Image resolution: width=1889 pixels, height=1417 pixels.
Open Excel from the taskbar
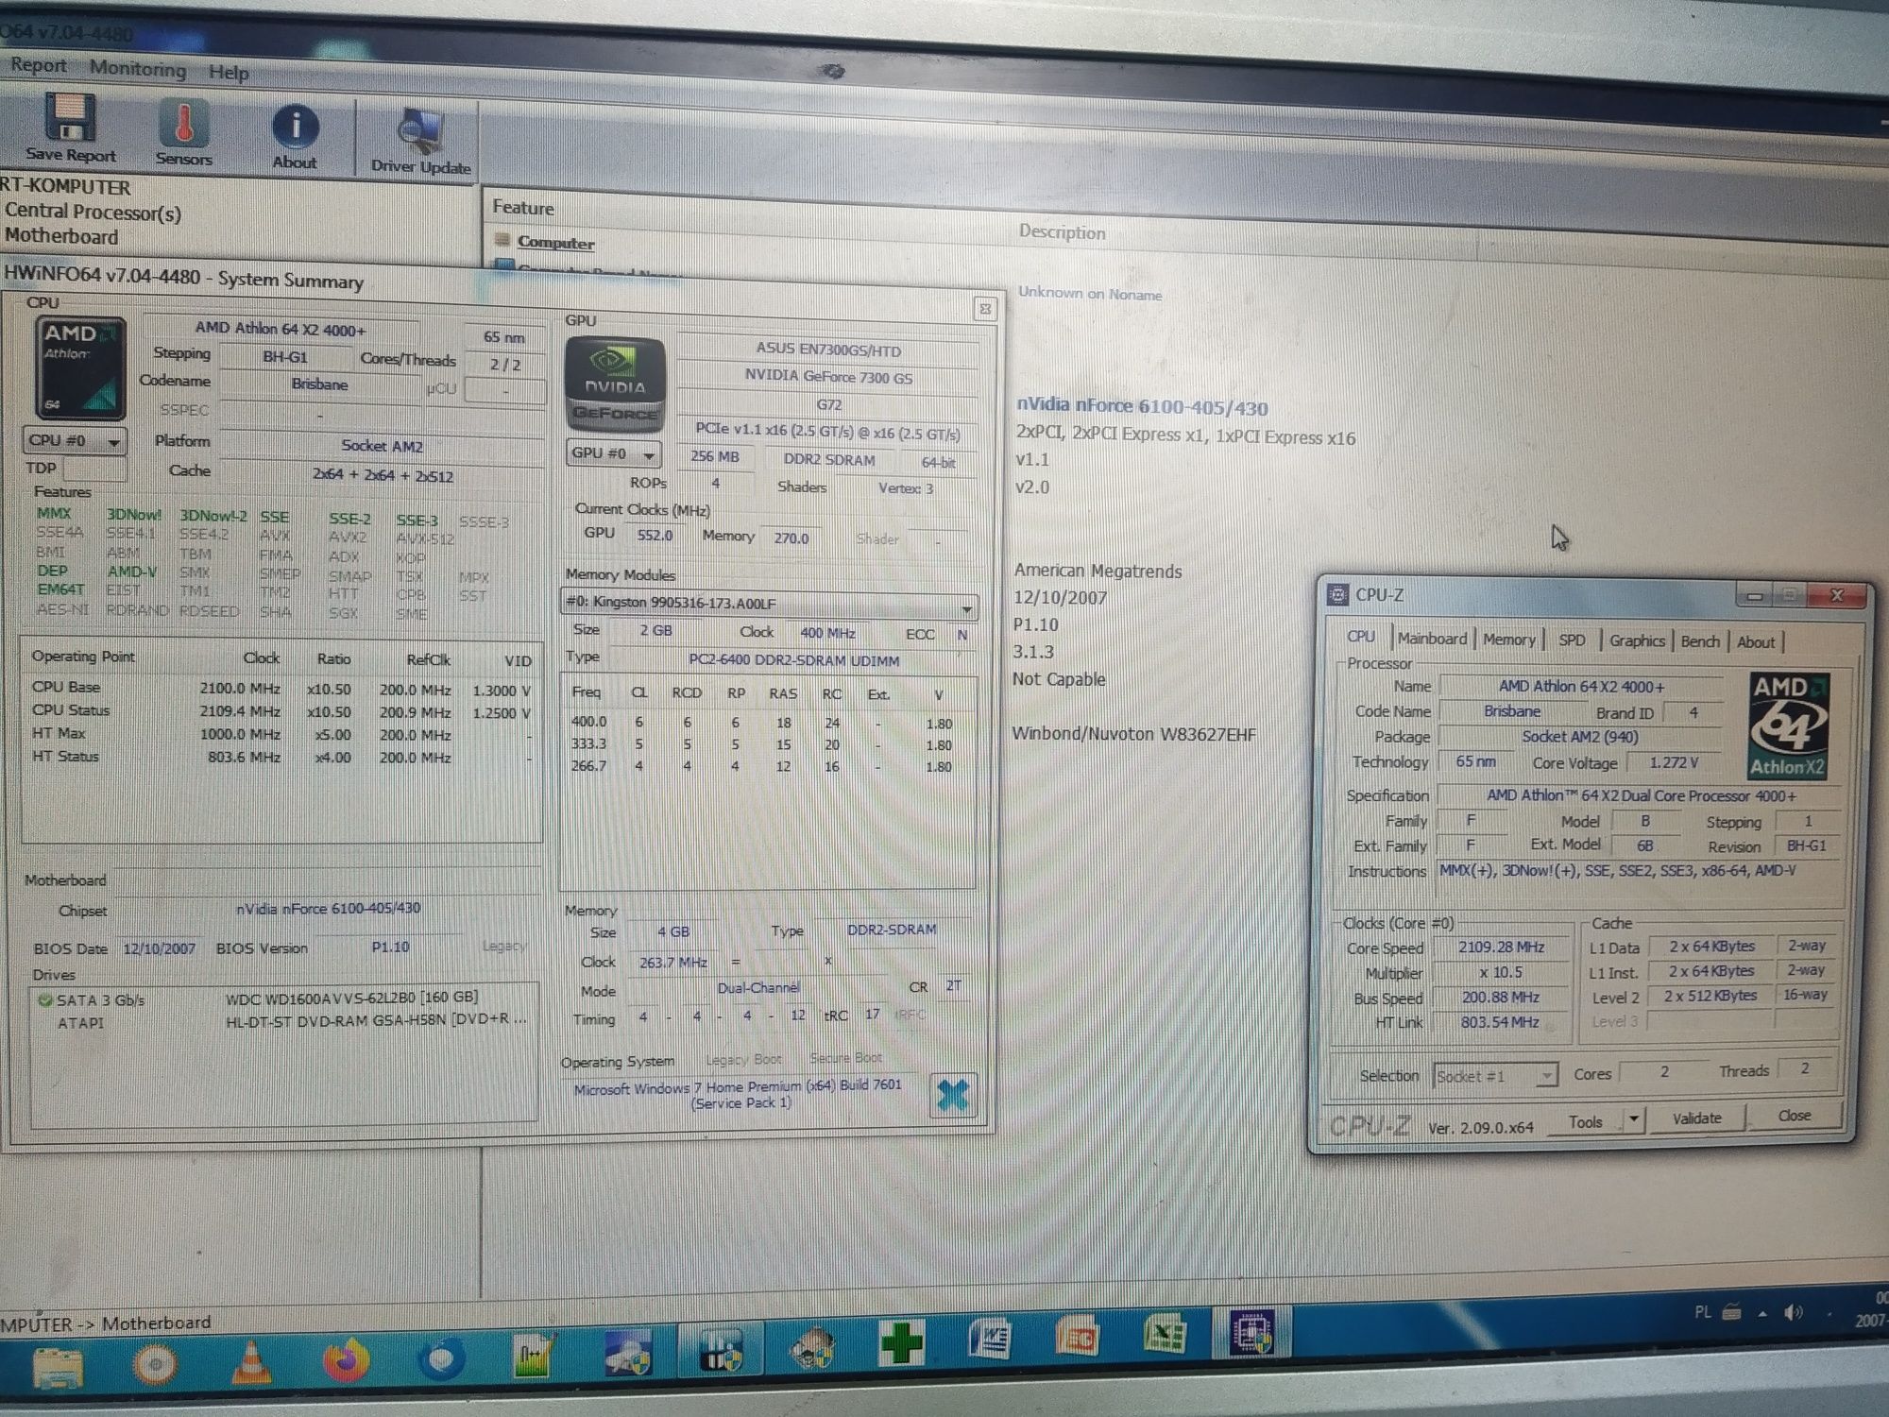[1166, 1334]
